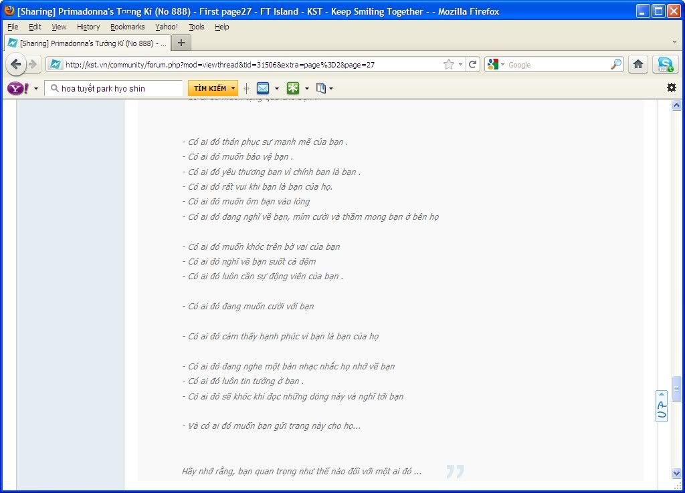Expand the TÌM KIẾM button dropdown
This screenshot has width=685, height=493.
(233, 89)
